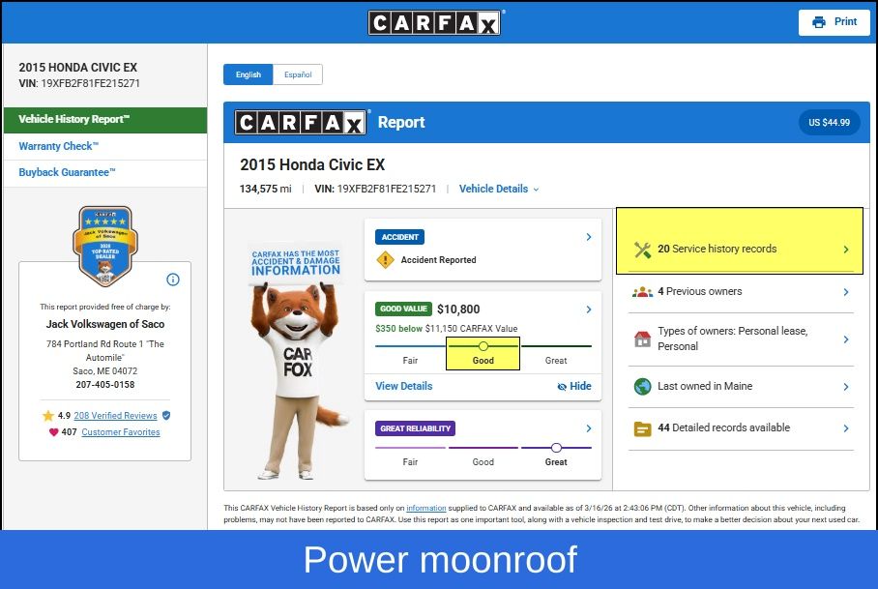
Task: Click the accident warning diamond icon
Action: click(386, 260)
